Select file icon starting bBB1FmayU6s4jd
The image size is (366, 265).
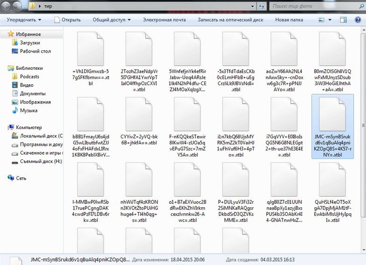pyautogui.click(x=90, y=114)
